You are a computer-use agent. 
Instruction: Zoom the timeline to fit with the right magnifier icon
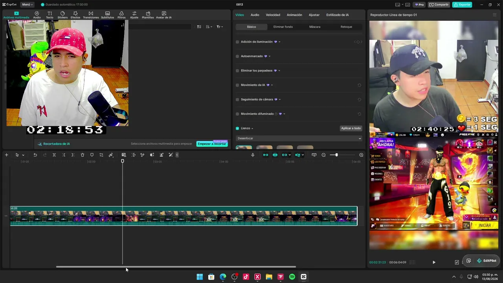coord(361,155)
